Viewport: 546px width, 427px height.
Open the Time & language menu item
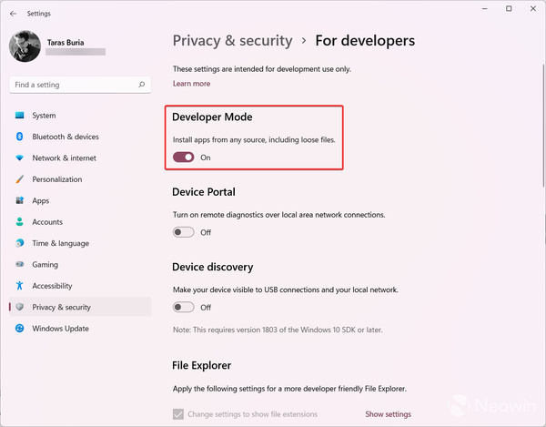(x=60, y=243)
